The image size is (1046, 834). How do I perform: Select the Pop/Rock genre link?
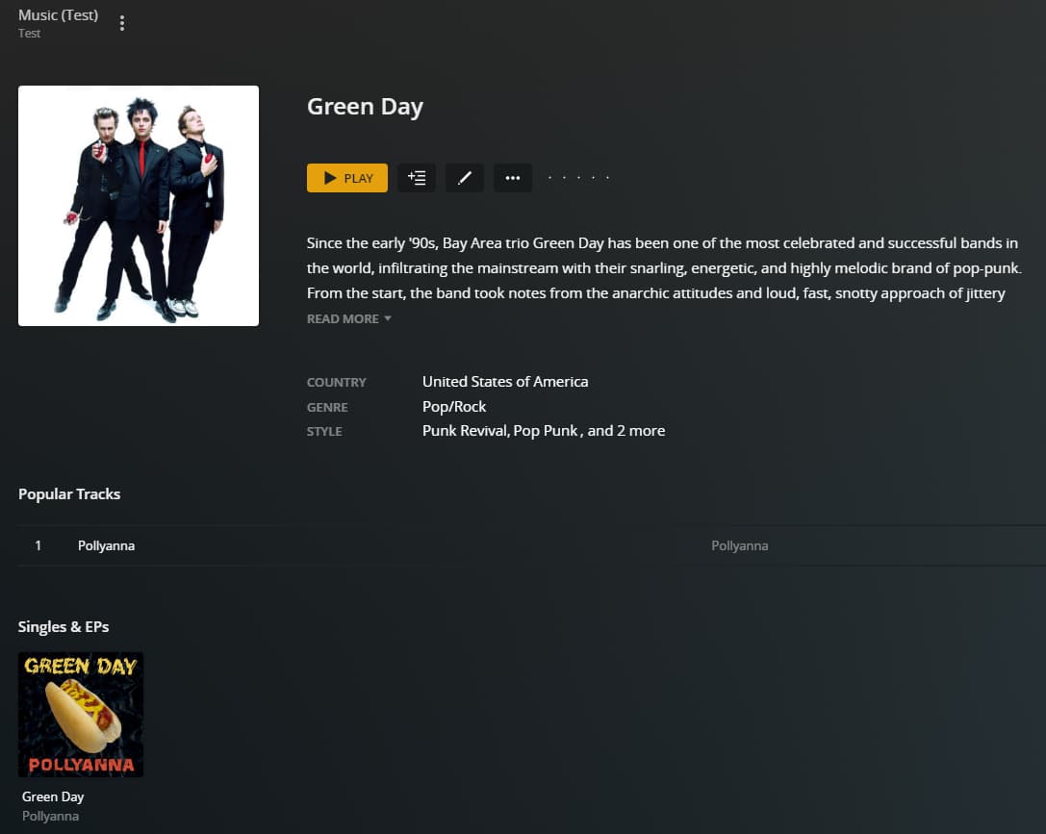point(454,407)
